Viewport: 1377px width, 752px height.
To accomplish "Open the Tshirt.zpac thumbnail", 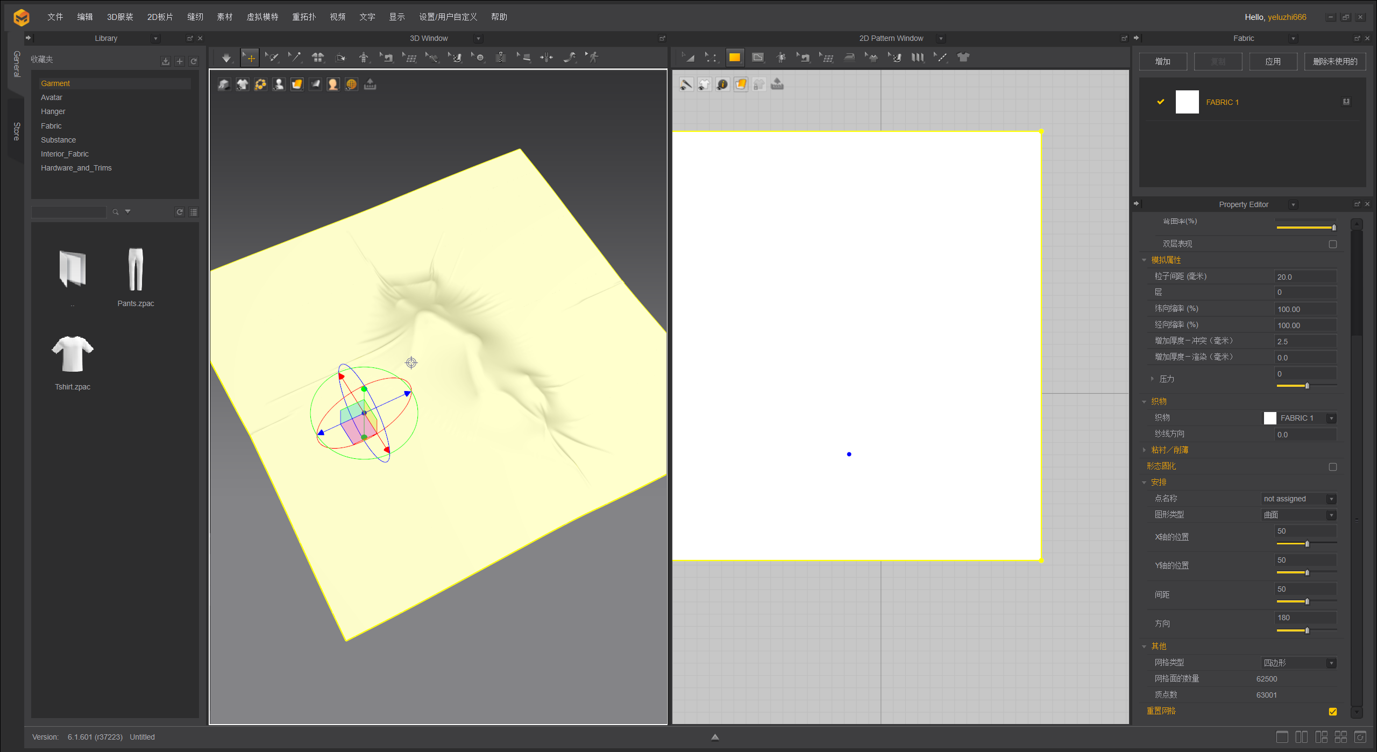I will [x=73, y=355].
